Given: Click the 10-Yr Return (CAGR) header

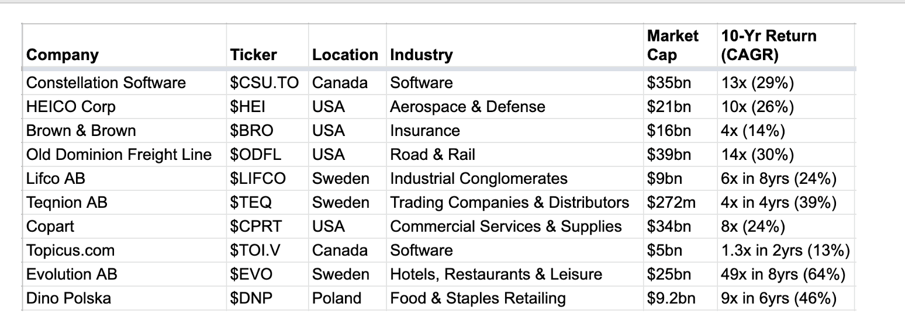Looking at the screenshot, I should (769, 46).
